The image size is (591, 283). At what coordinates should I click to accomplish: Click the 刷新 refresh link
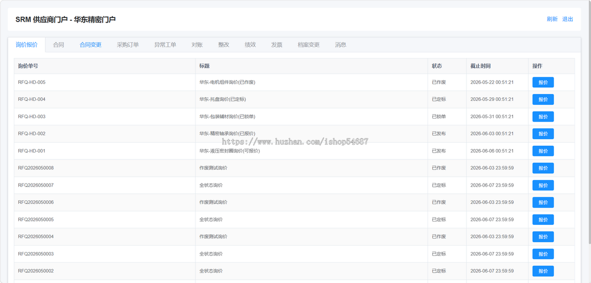[552, 19]
